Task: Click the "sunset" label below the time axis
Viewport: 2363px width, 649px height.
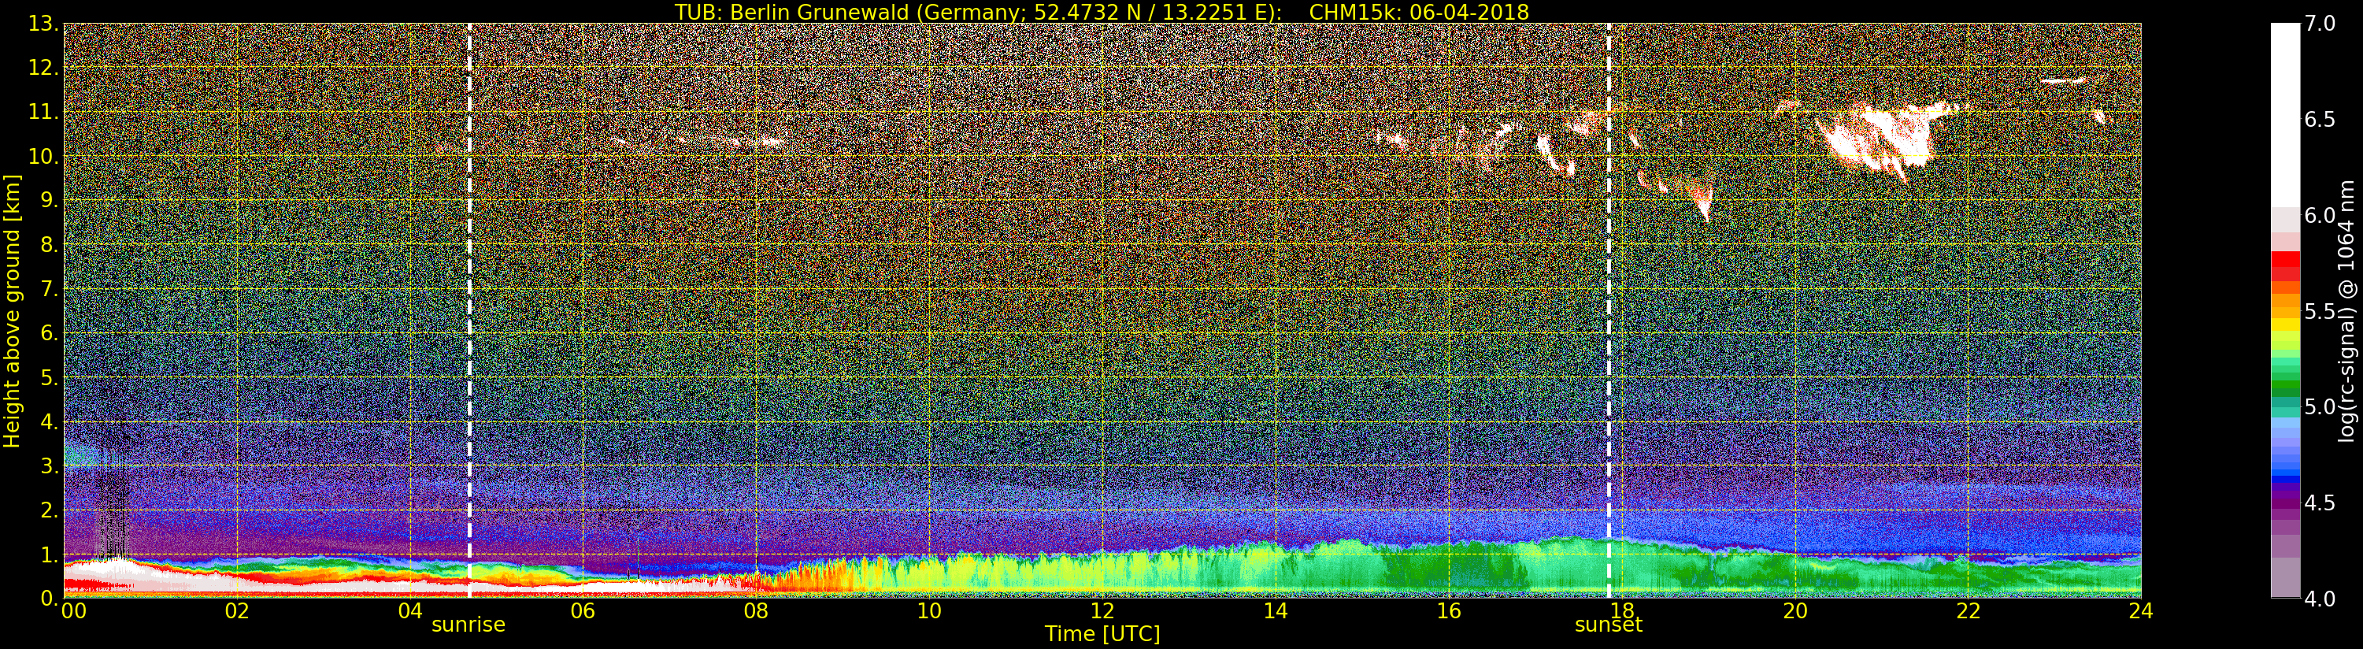Action: (1608, 625)
